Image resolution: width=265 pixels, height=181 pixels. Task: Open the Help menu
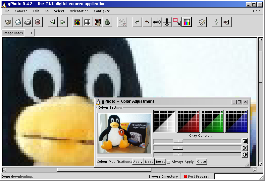(256, 11)
